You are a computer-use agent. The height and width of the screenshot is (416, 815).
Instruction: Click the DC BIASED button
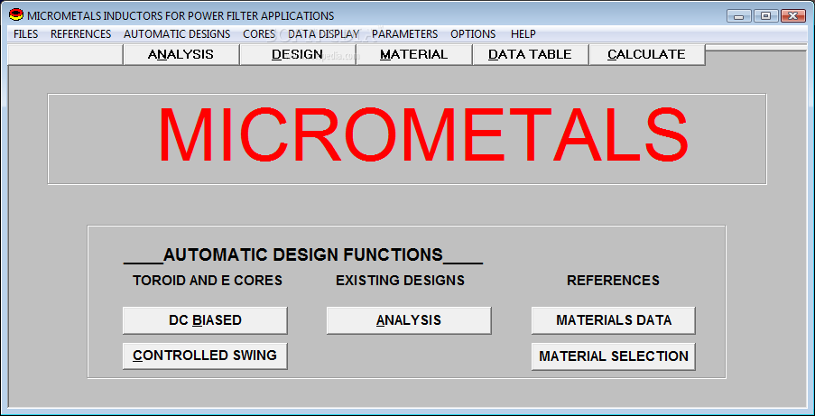pos(205,320)
